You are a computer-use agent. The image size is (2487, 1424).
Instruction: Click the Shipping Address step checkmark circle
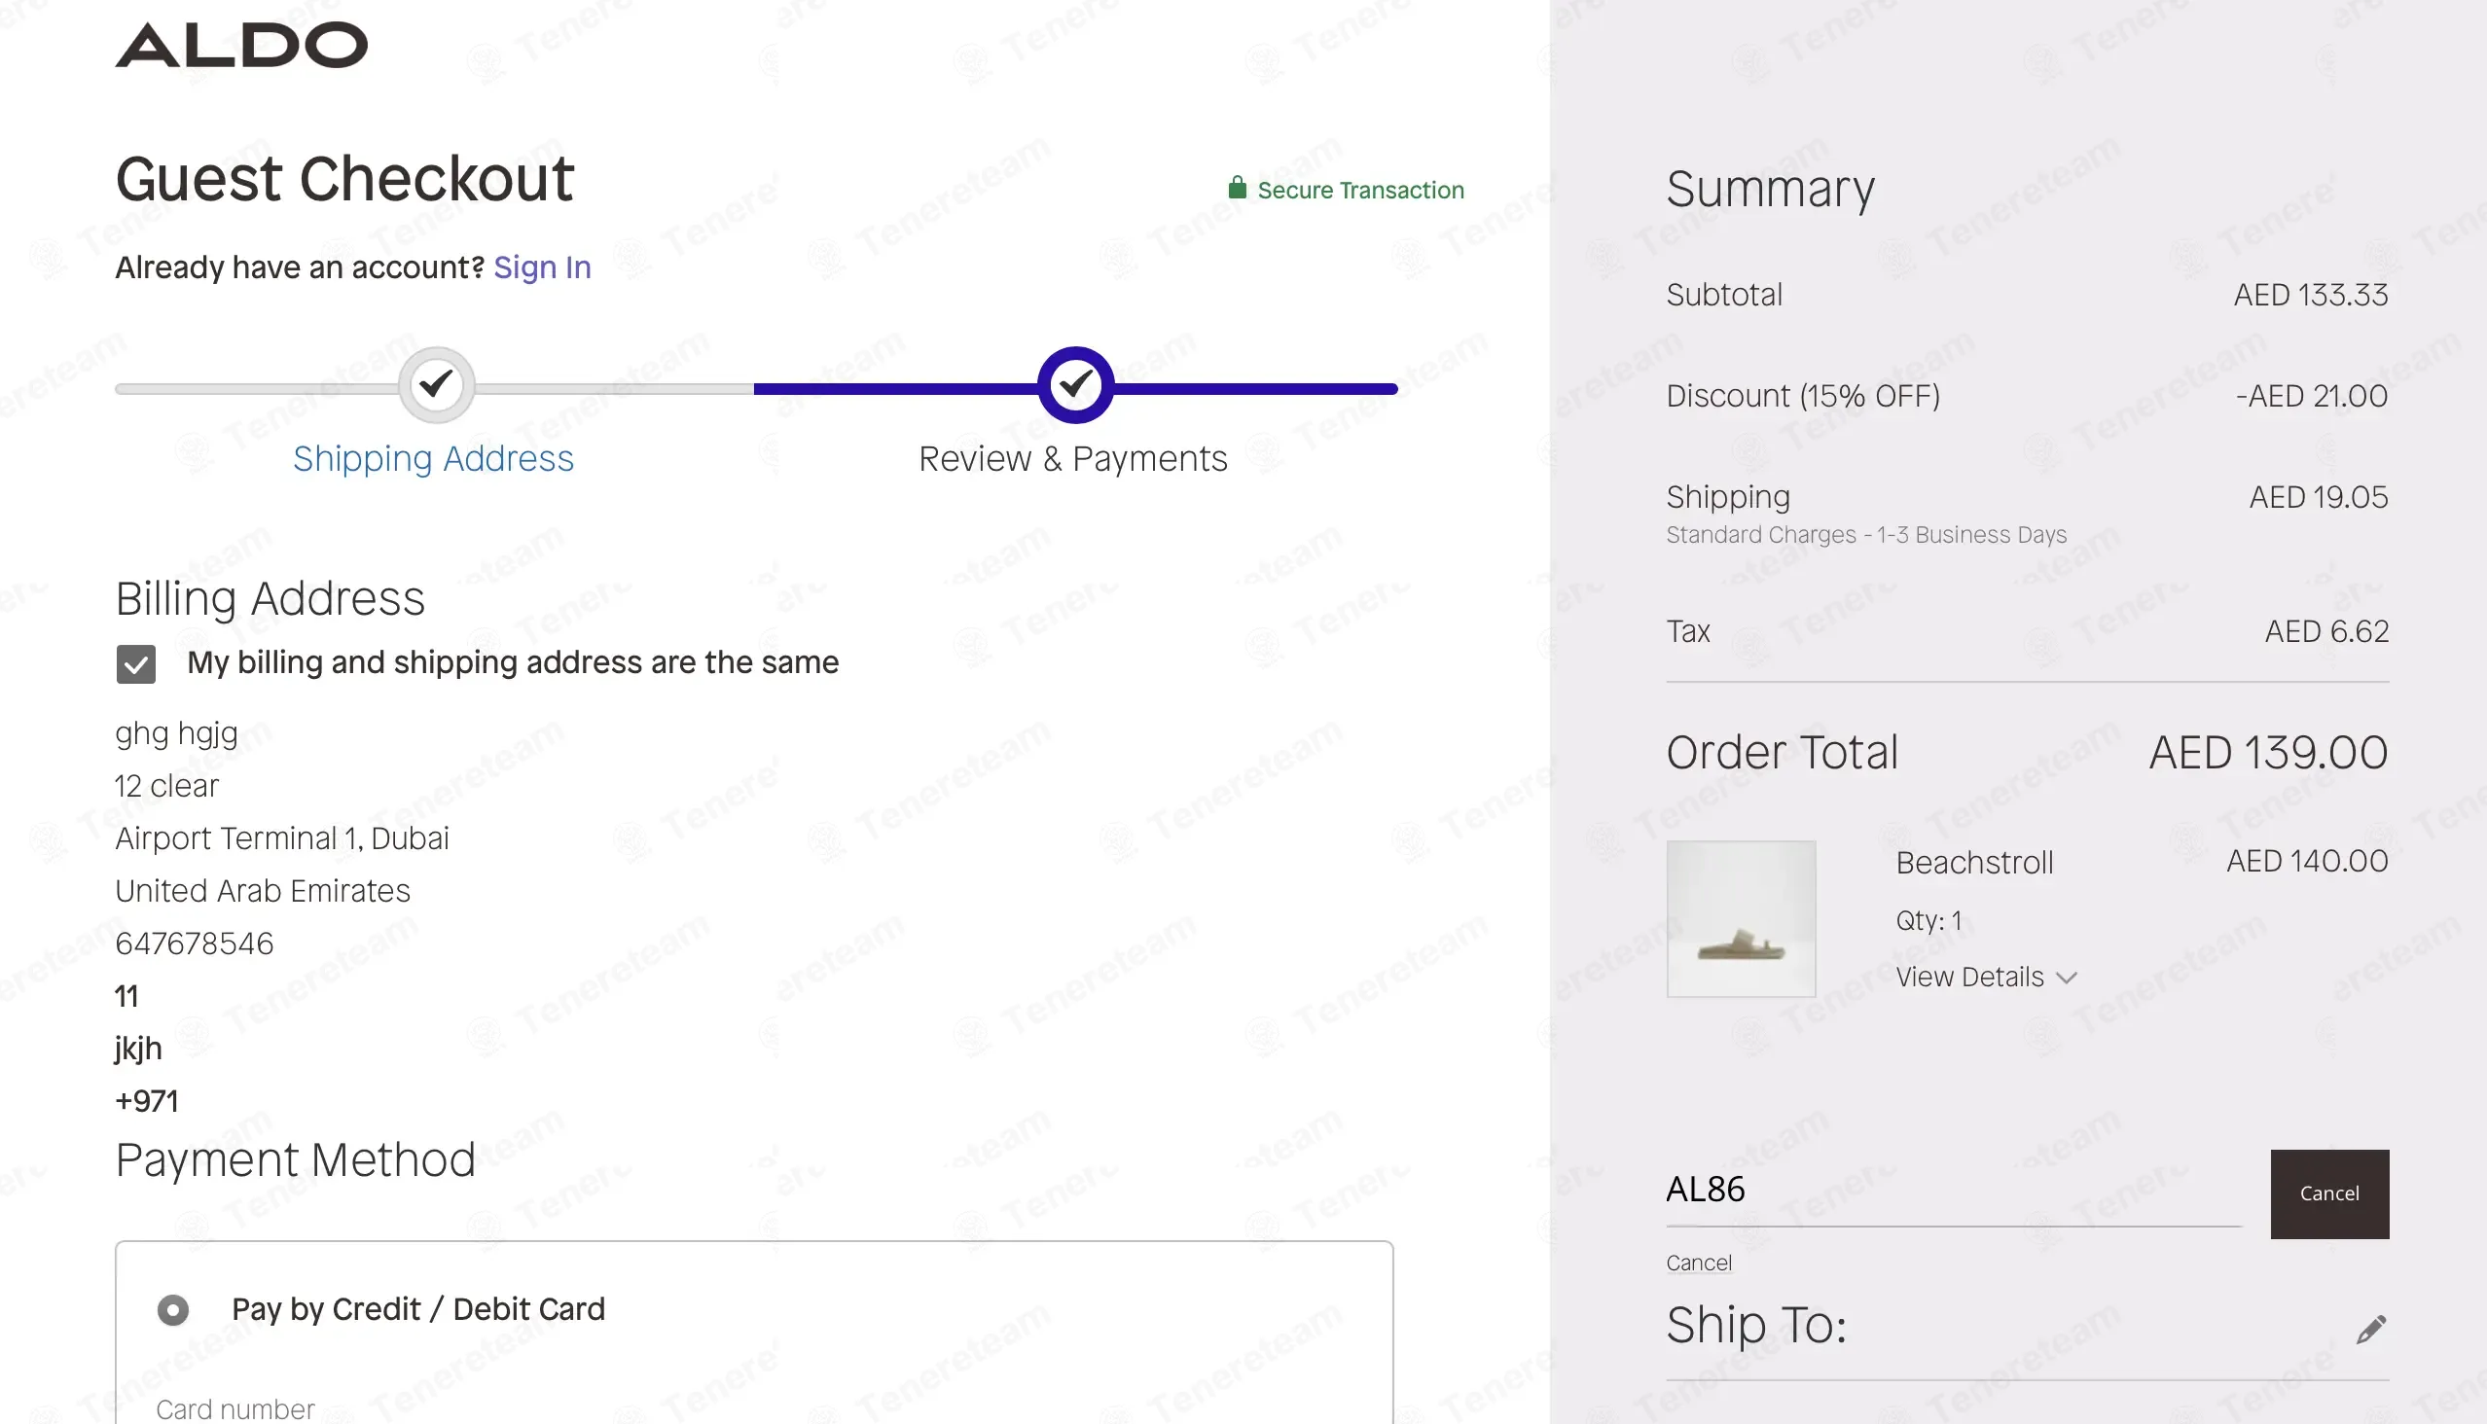tap(436, 384)
